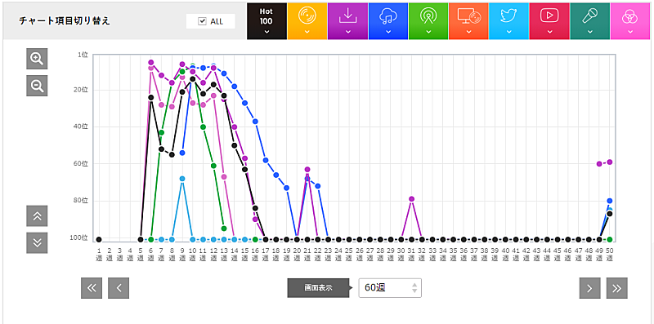654x324 pixels.
Task: Select the green data point at week 12
Action: tap(213, 166)
